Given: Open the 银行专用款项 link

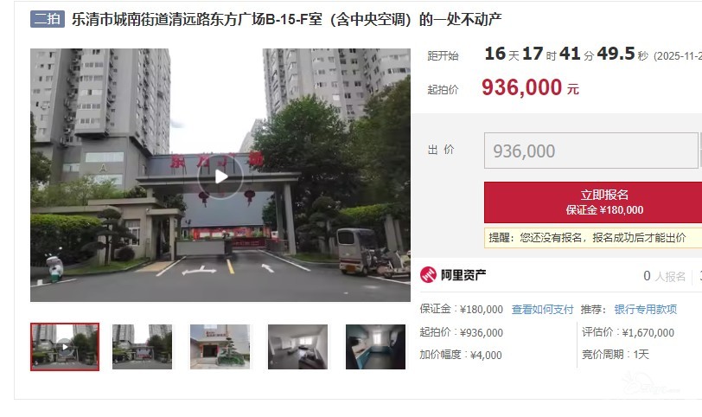Looking at the screenshot, I should point(645,310).
